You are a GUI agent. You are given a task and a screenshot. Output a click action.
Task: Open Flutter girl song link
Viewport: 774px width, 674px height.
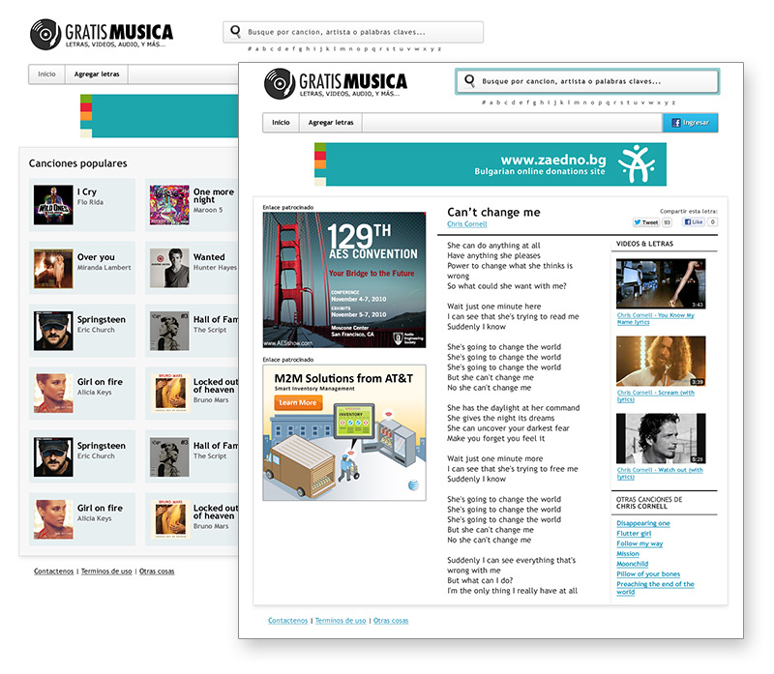tap(634, 534)
